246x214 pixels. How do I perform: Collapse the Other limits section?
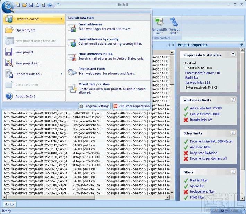click(233, 133)
